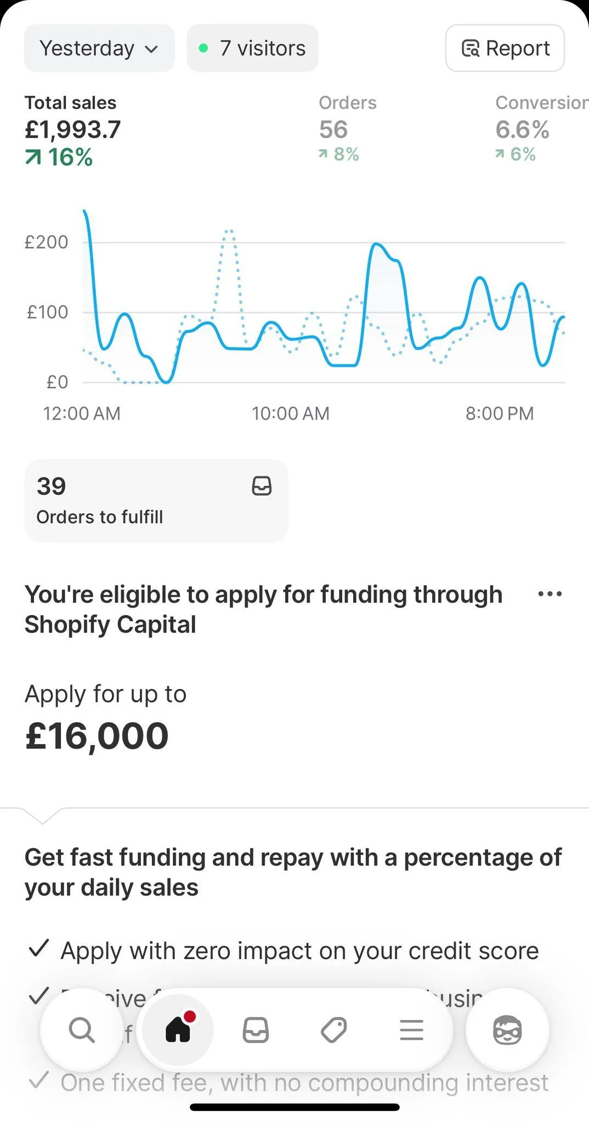Expand the Yesterday chevron arrow
The image size is (589, 1123).
click(151, 49)
